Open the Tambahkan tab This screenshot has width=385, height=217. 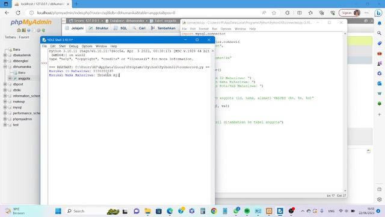163,28
